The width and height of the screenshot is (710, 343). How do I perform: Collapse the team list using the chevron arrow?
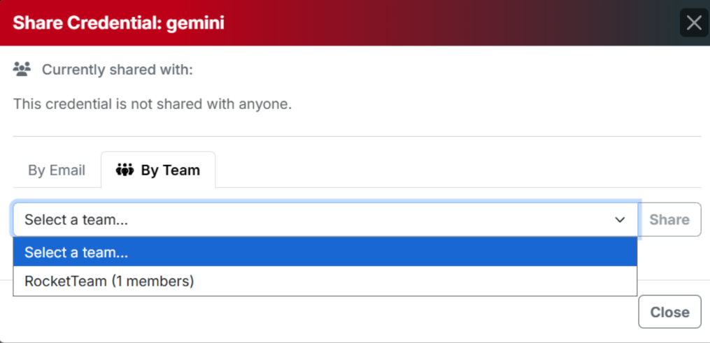coord(620,220)
